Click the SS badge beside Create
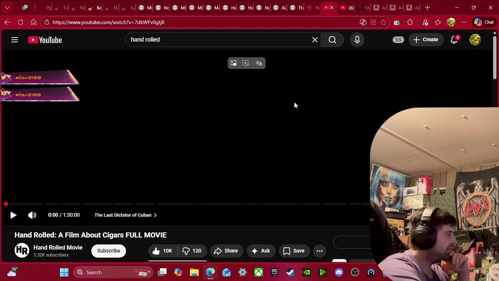This screenshot has width=499, height=281. point(398,40)
